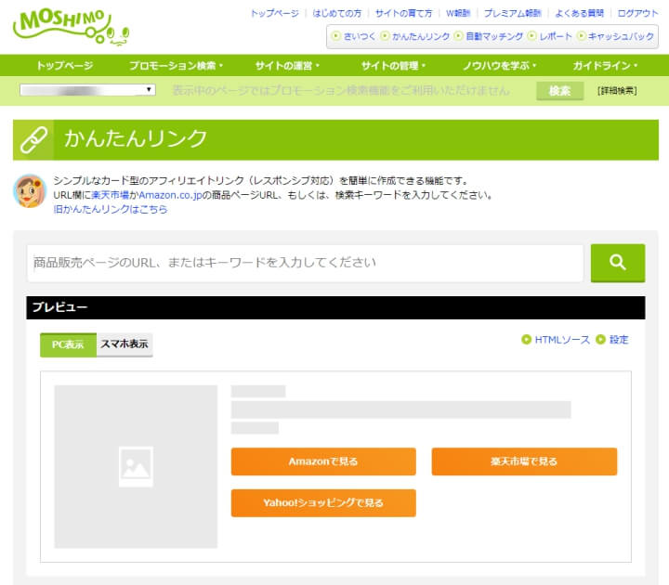Open 自動マッチング shortcut
The height and width of the screenshot is (585, 669).
pyautogui.click(x=494, y=36)
